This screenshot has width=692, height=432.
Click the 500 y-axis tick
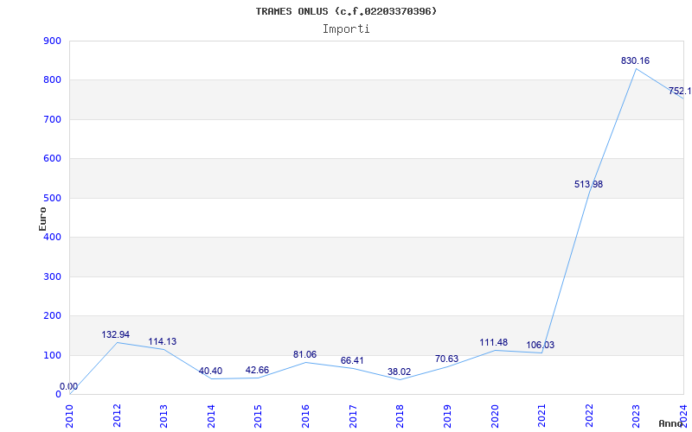[x=52, y=199]
